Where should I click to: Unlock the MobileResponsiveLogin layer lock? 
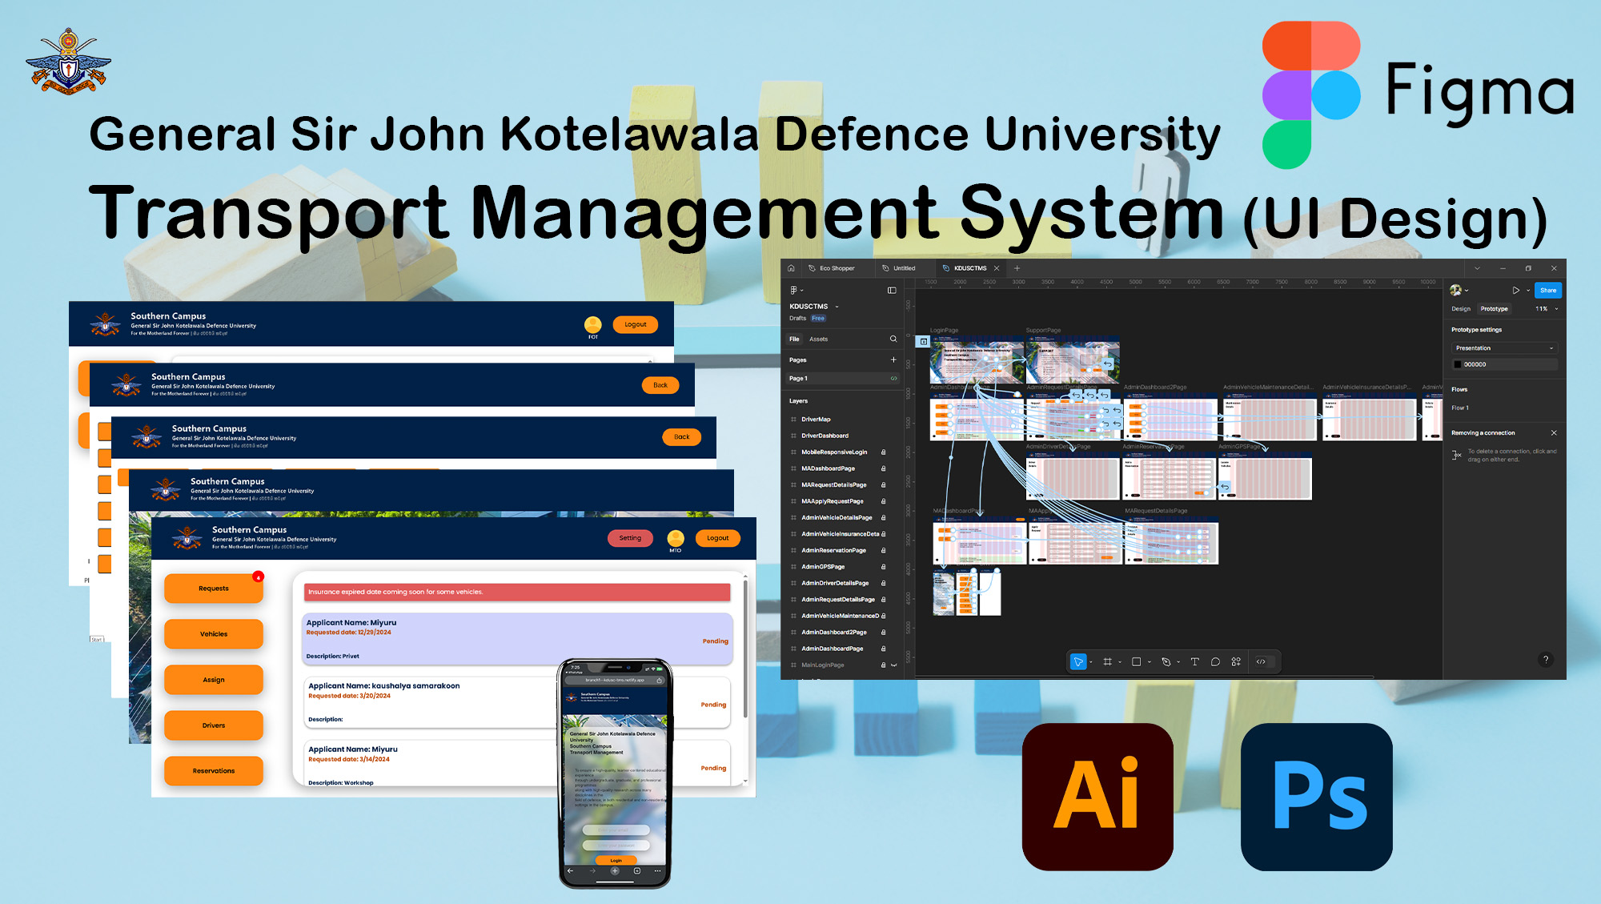point(883,452)
